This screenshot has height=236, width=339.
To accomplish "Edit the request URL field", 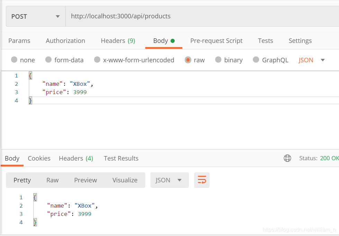I will click(202, 17).
